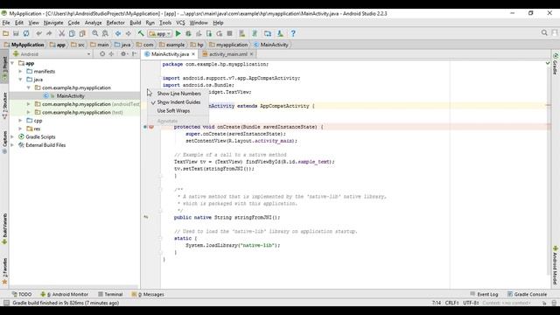Click the Paste toolbar icon
Viewport: 560px width, 315px height.
82,33
